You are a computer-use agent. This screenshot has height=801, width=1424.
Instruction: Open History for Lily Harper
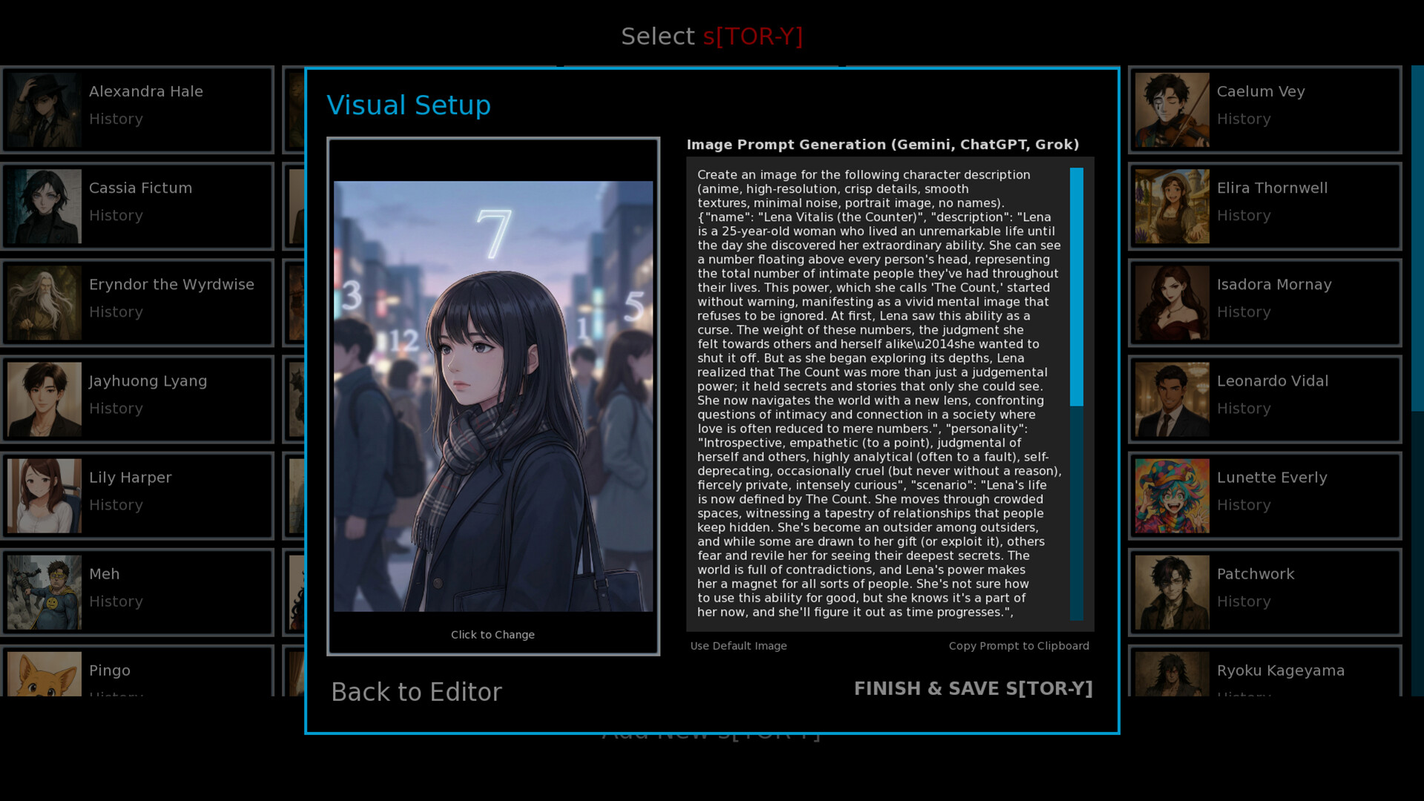pos(116,505)
